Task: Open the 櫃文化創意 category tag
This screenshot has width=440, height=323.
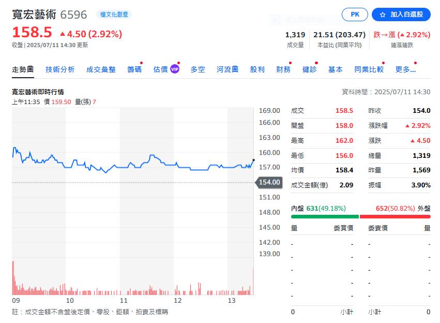Action: (114, 14)
